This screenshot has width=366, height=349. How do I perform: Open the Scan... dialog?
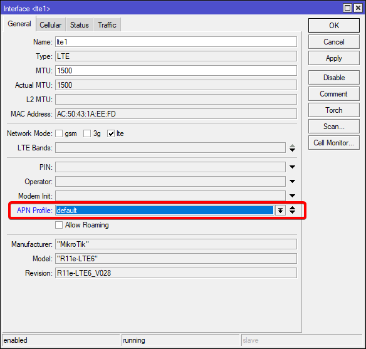(x=334, y=127)
